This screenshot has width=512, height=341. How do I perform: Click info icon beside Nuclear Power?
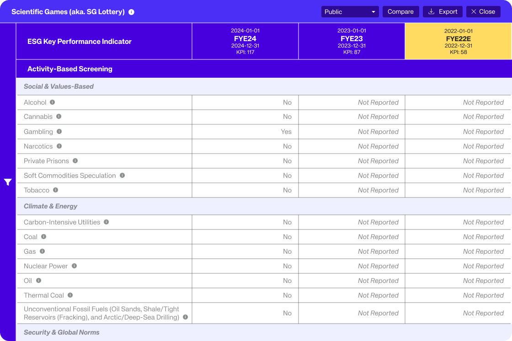74,266
